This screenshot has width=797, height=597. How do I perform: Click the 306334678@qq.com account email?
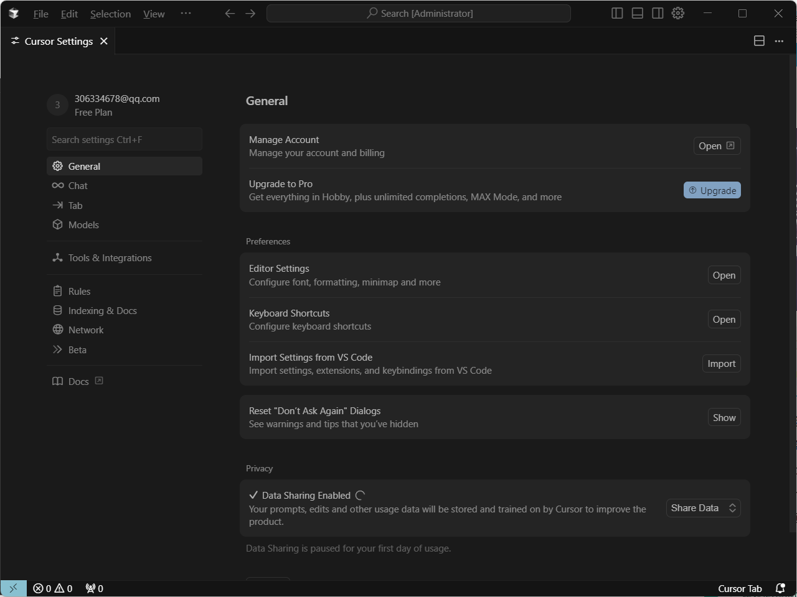tap(117, 98)
